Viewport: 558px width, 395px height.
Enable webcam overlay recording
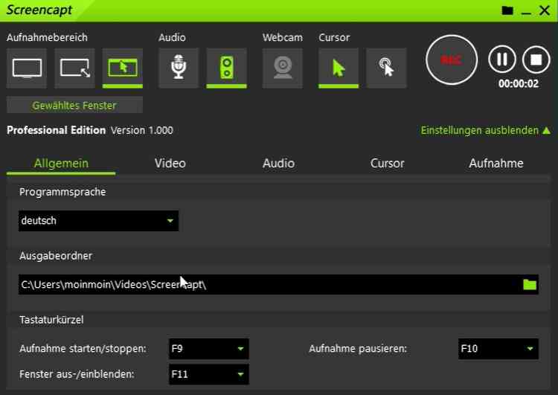pyautogui.click(x=283, y=68)
